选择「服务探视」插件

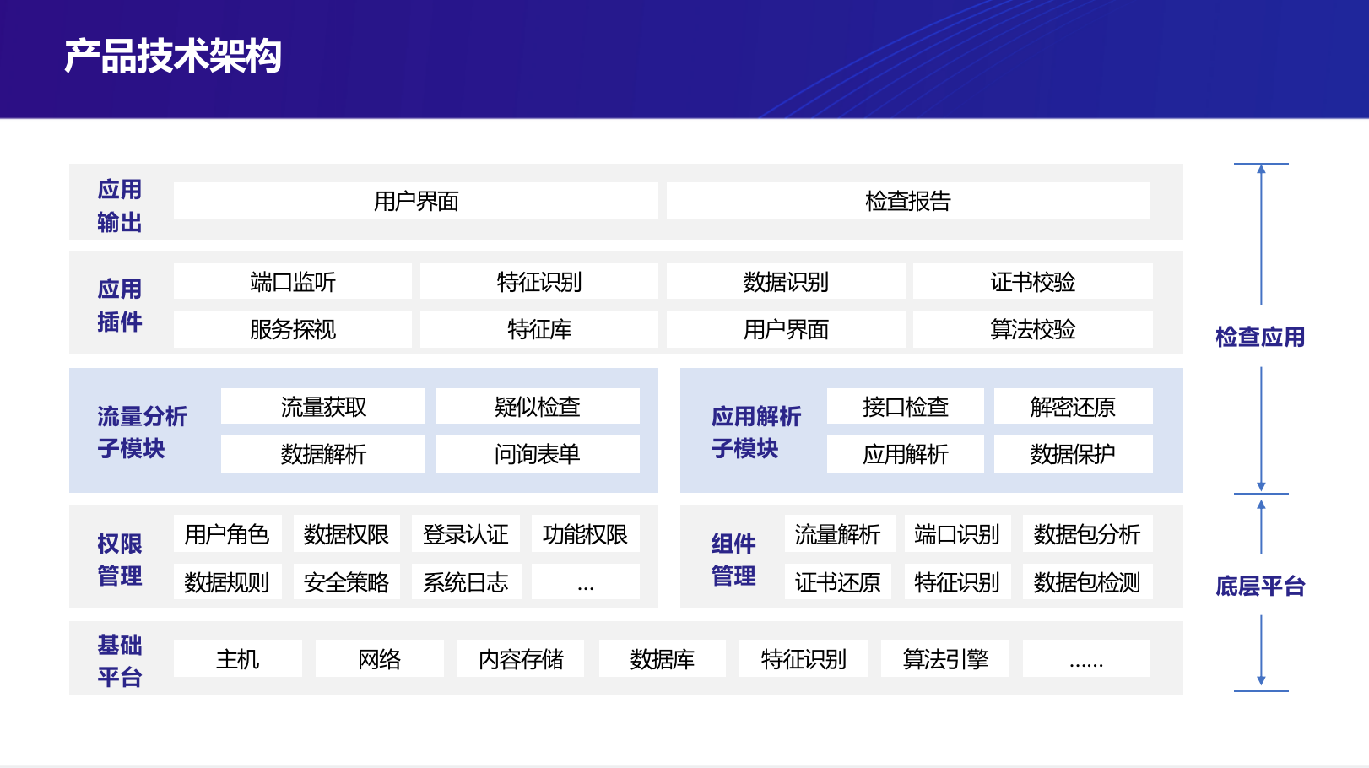[x=291, y=330]
